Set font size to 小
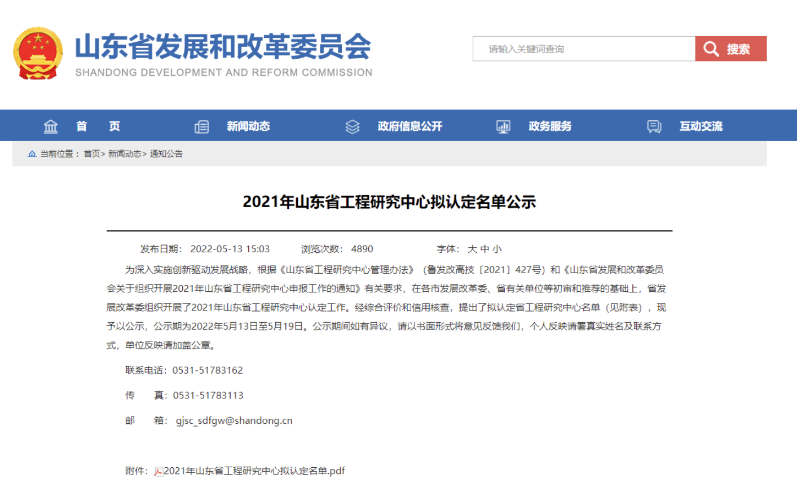797x500 pixels. click(497, 249)
